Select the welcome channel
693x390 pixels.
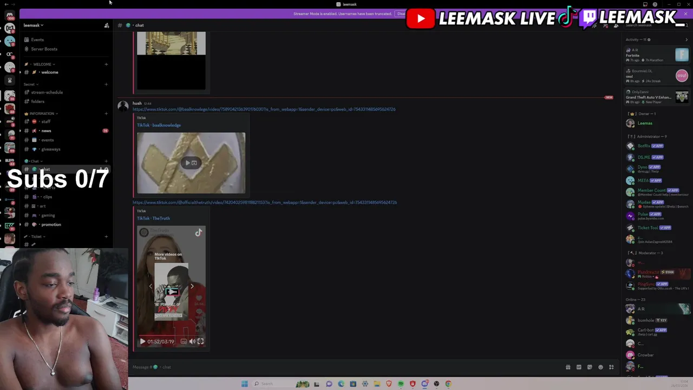[49, 72]
